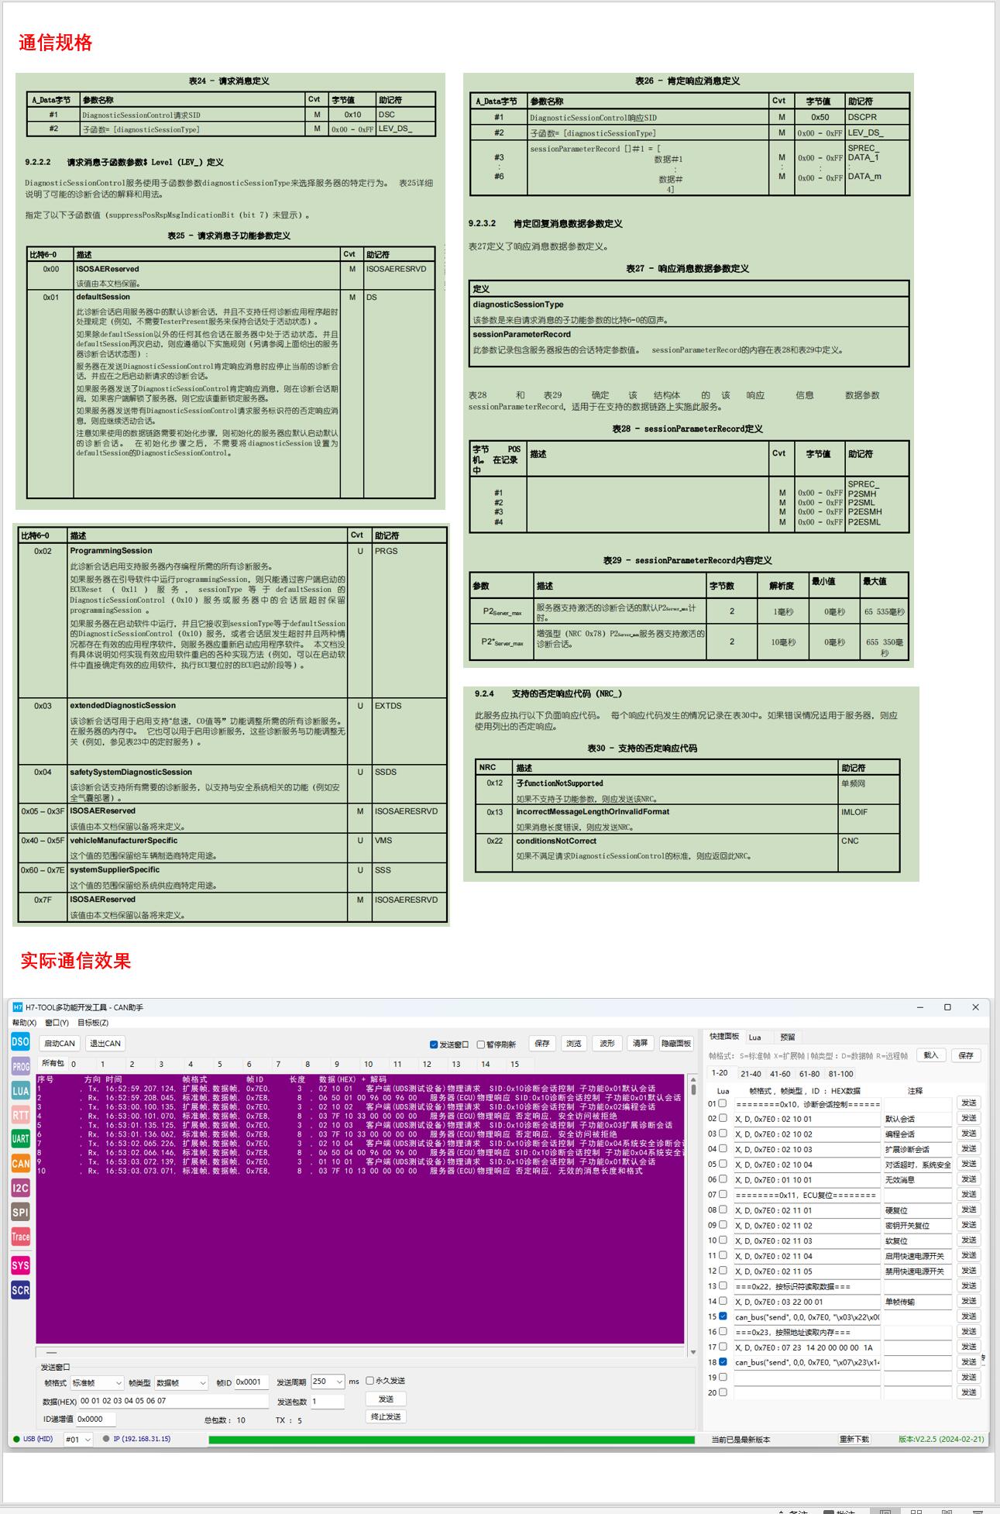Open the Trace module
The image size is (1000, 1514).
[x=20, y=1237]
